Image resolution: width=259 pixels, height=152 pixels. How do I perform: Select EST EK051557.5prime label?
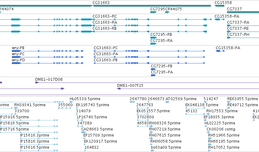coord(153,111)
